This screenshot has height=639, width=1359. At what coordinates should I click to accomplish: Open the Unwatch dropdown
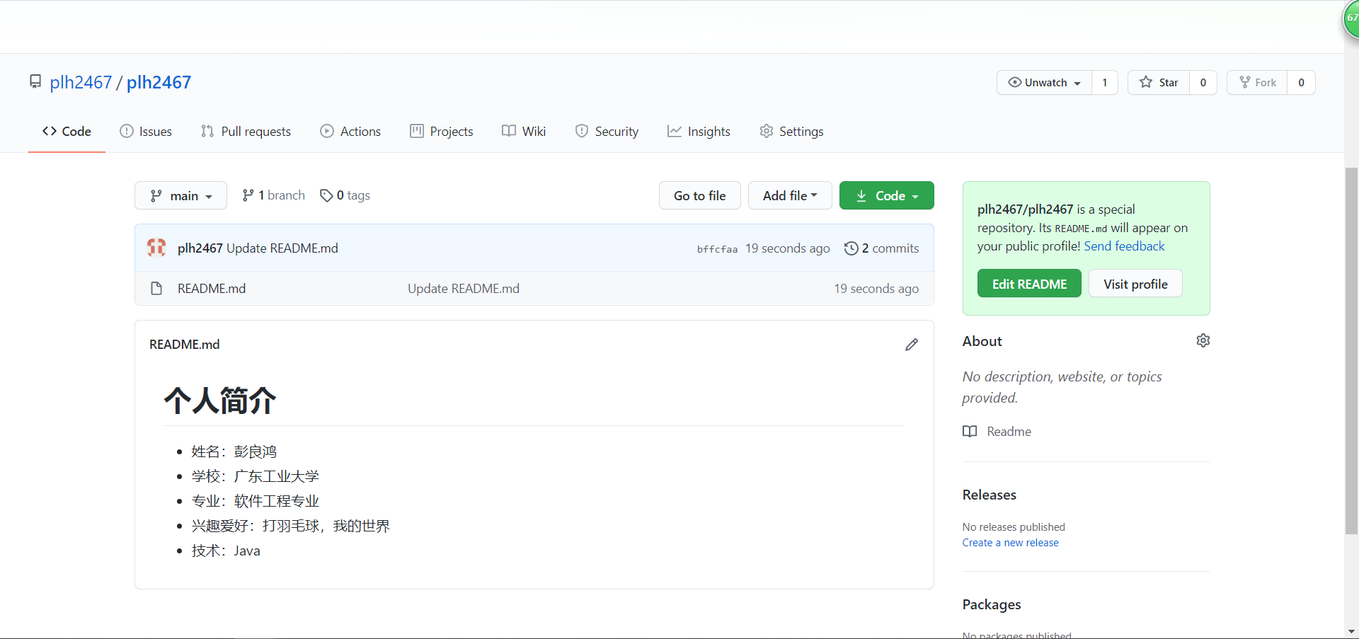pyautogui.click(x=1044, y=82)
